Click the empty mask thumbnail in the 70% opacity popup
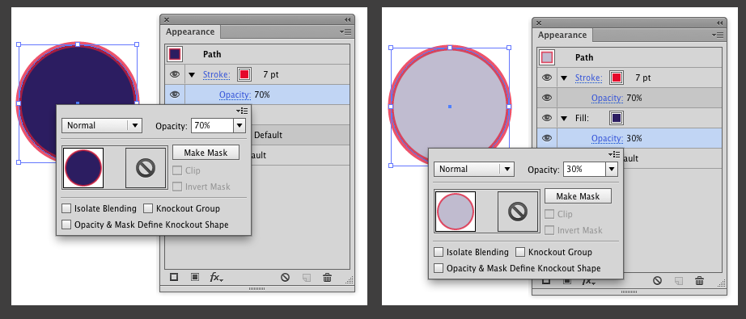 (146, 167)
